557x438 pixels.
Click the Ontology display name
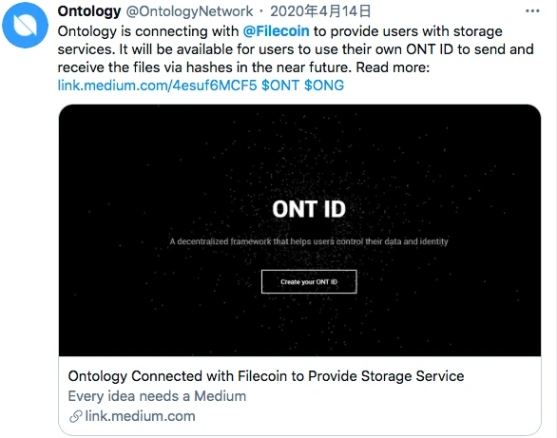click(x=89, y=11)
